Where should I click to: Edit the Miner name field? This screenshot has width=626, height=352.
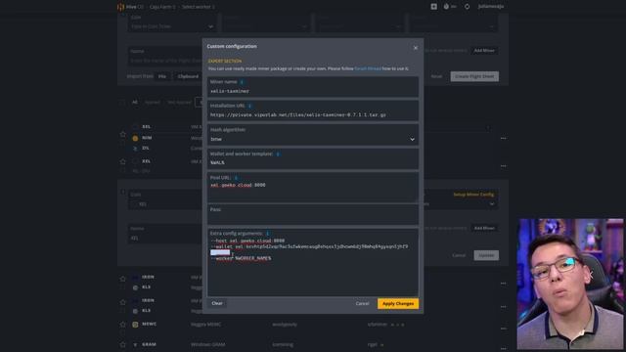tap(313, 87)
